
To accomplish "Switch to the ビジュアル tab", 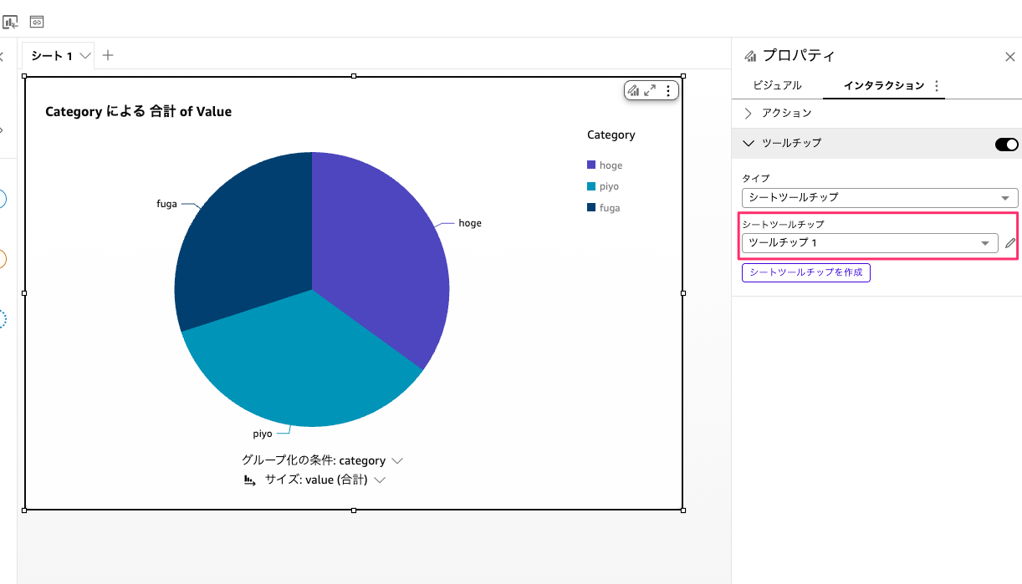I will coord(777,85).
